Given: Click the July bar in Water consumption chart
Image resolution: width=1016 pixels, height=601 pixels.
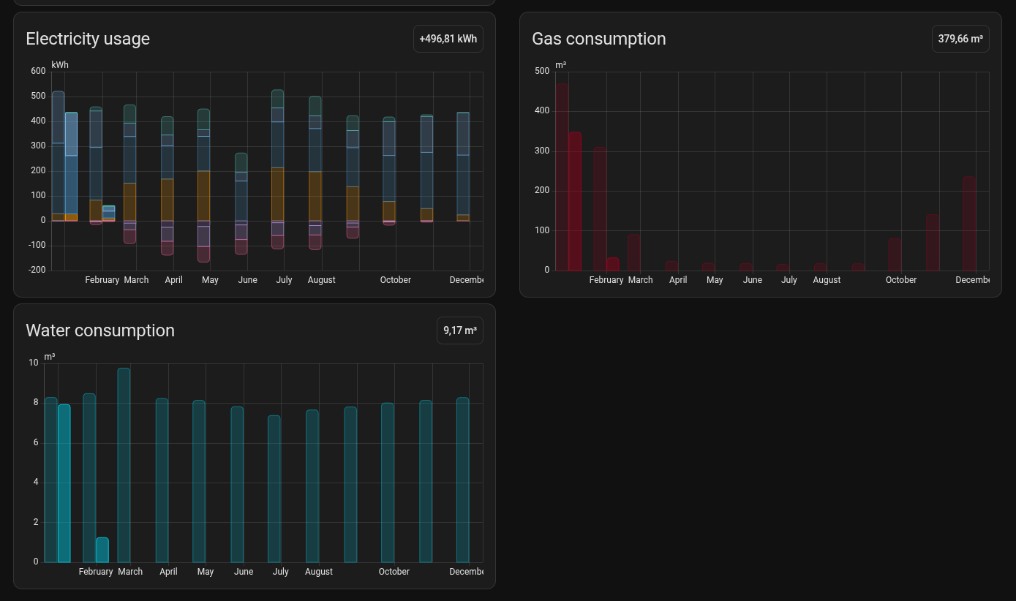Looking at the screenshot, I should [x=274, y=488].
